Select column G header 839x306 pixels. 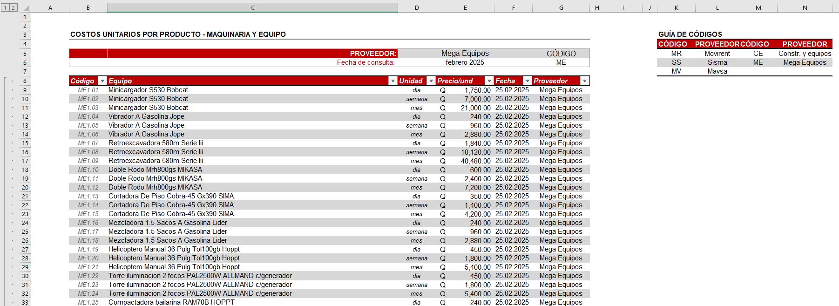(x=561, y=7)
